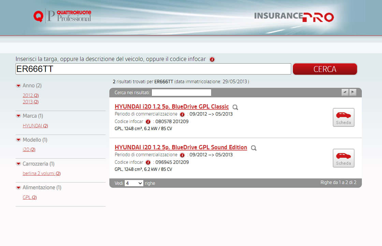Collapse the Carrozzeria filter section
Screen dimensions: 382x246
18,164
